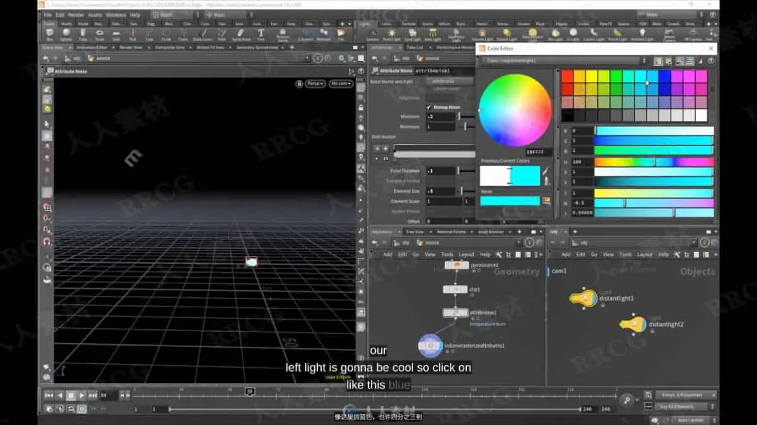Image resolution: width=757 pixels, height=425 pixels.
Task: Click the eyedropper in Color Editor
Action: pos(546,171)
